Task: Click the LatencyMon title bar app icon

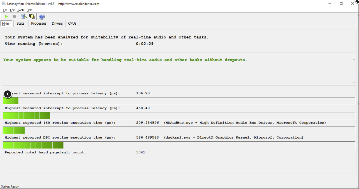Action: pos(4,4)
